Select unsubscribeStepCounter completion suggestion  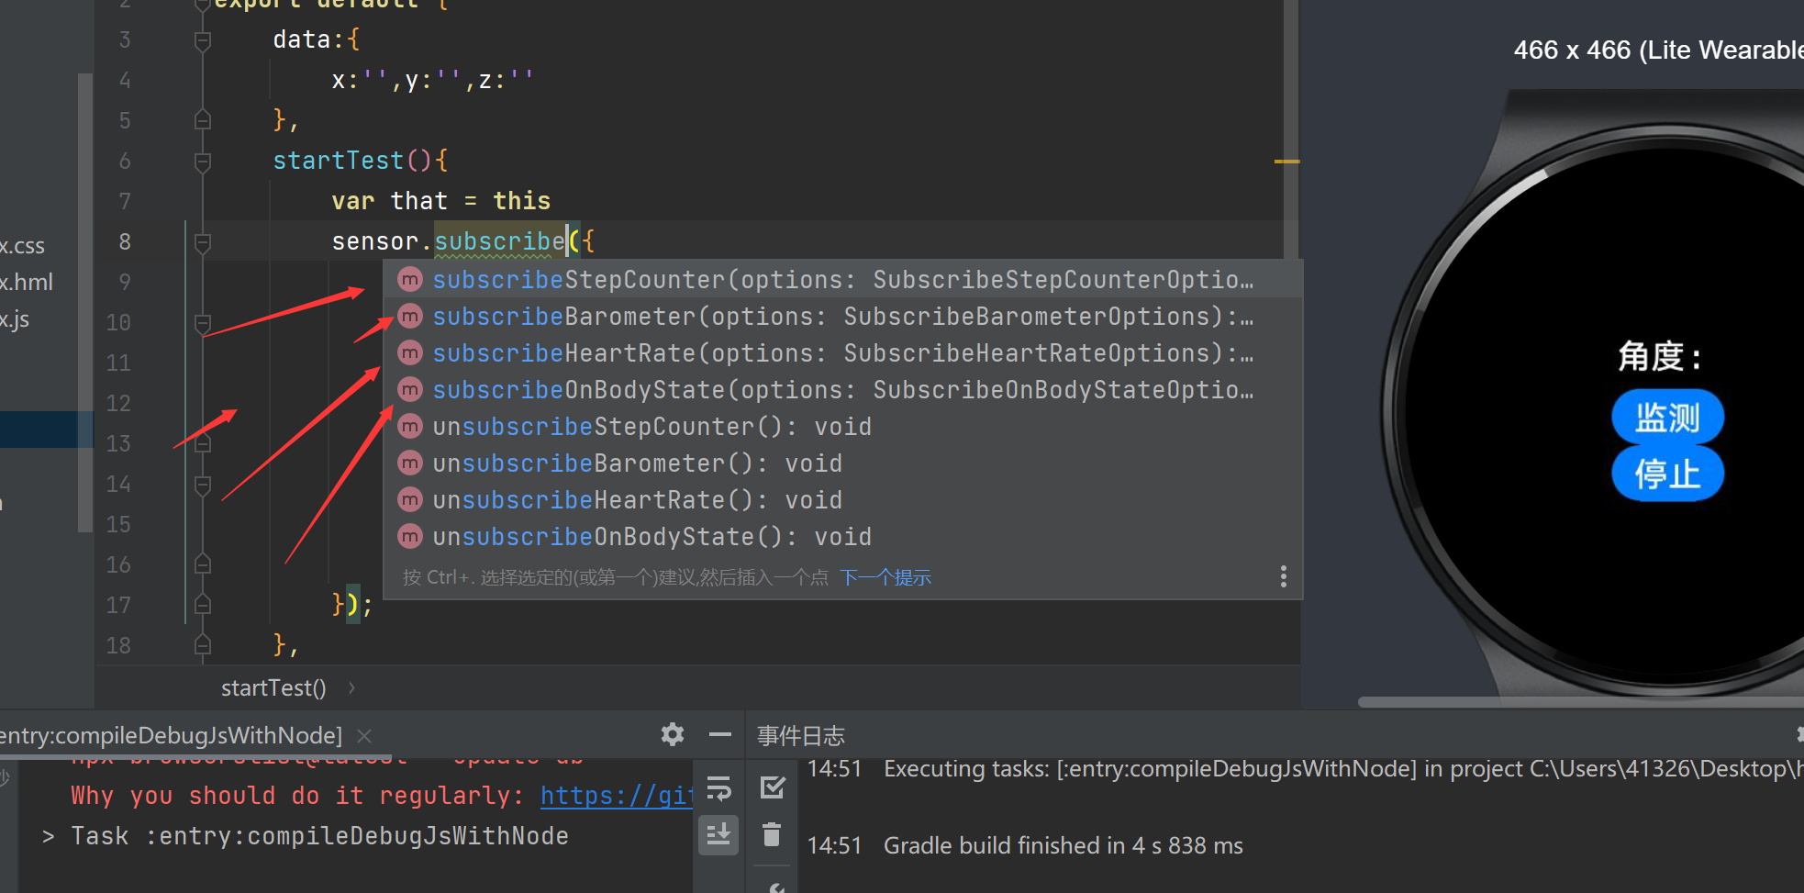point(842,427)
